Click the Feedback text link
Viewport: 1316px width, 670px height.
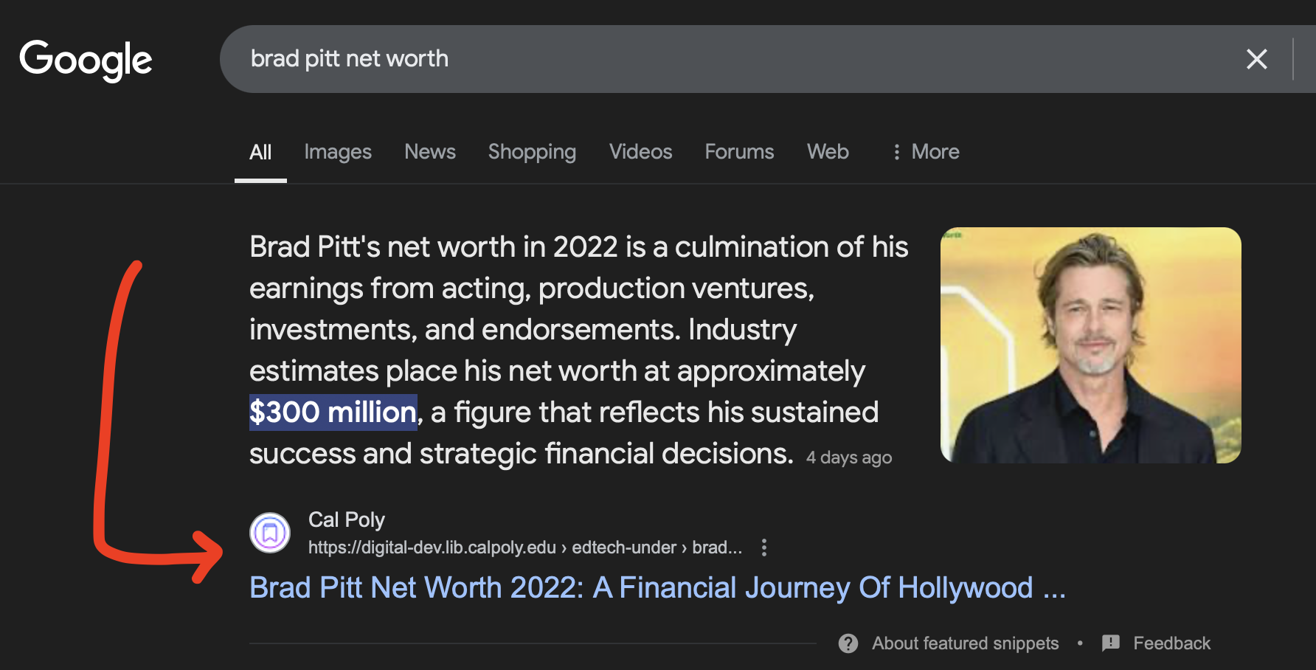[x=1171, y=643]
